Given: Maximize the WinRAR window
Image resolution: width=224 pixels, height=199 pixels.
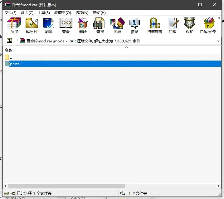Looking at the screenshot, I should [200, 5].
